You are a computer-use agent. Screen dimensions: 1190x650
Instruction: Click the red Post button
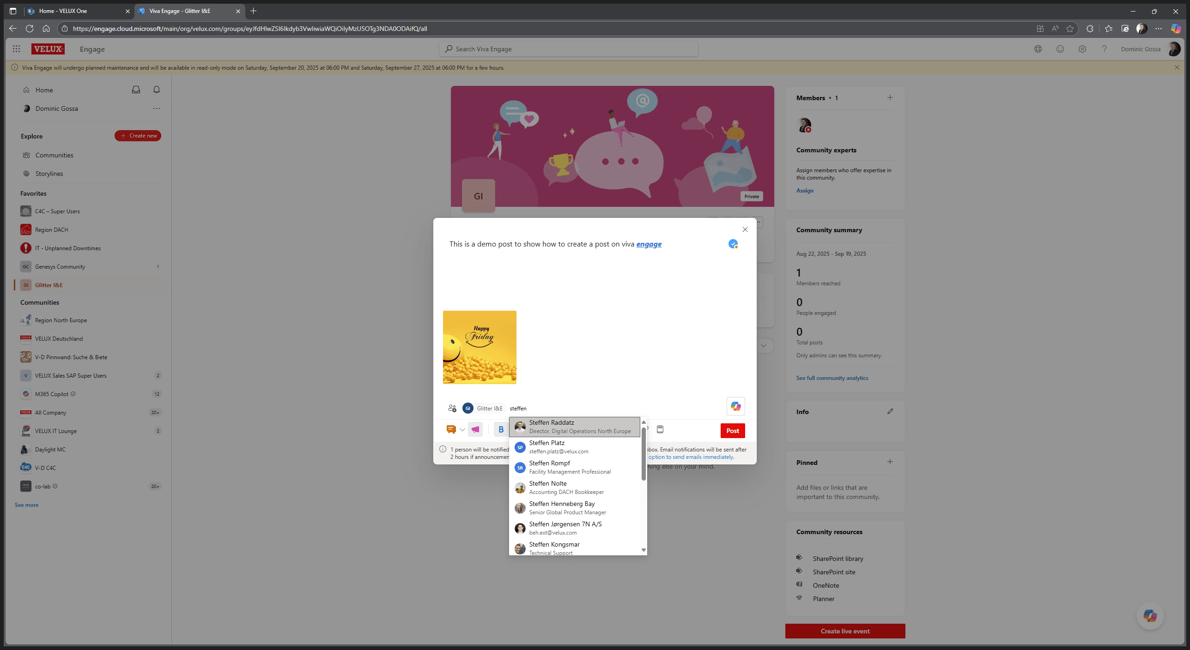point(733,431)
